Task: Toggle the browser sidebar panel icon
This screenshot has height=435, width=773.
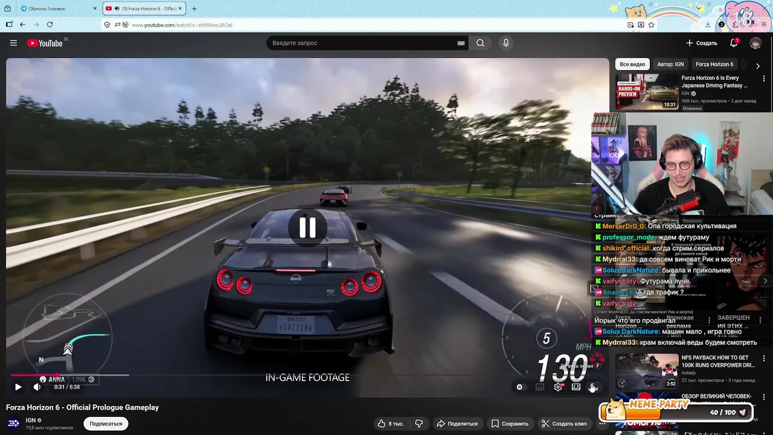Action: 8,25
